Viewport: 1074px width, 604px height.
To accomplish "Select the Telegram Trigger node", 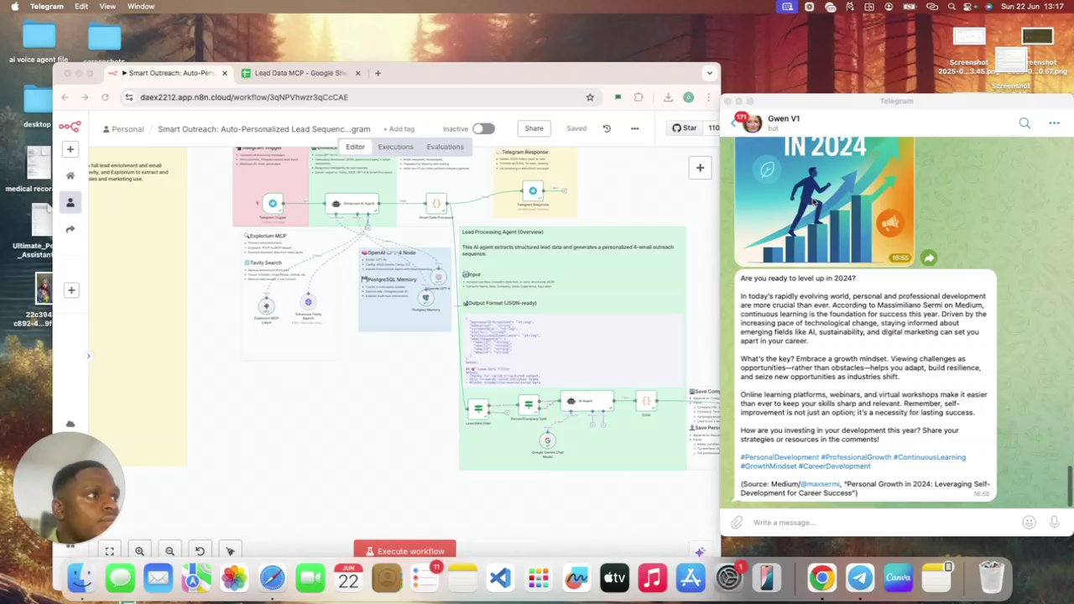I will coord(272,203).
